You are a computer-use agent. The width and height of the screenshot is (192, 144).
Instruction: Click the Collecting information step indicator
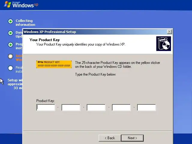tap(10, 21)
